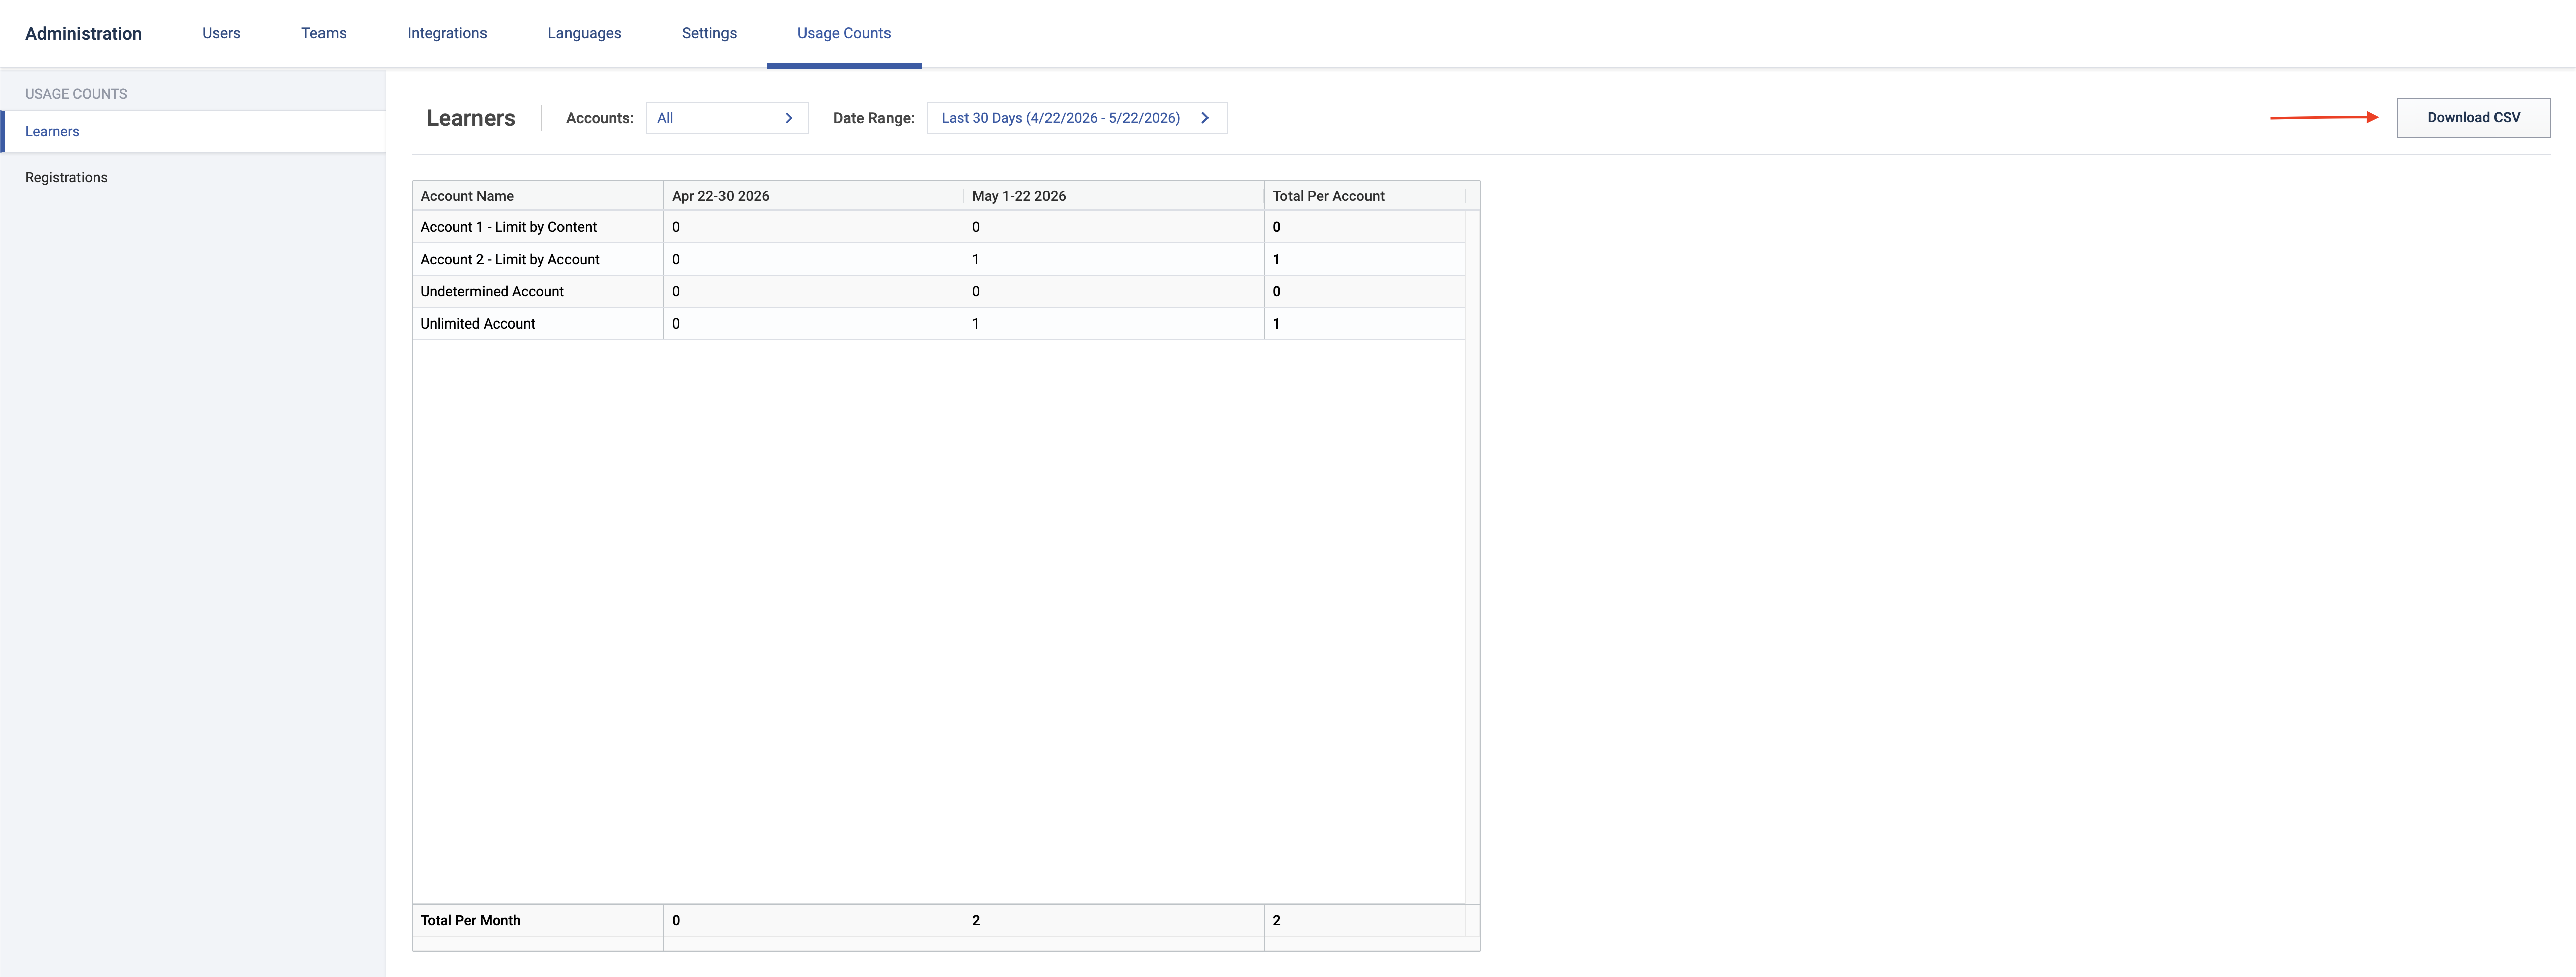Image resolution: width=2576 pixels, height=977 pixels.
Task: Click the Date Range chevron arrow
Action: click(x=1205, y=118)
